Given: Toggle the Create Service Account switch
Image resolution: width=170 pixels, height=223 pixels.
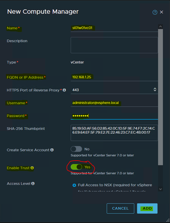Looking at the screenshot, I should [x=76, y=149].
